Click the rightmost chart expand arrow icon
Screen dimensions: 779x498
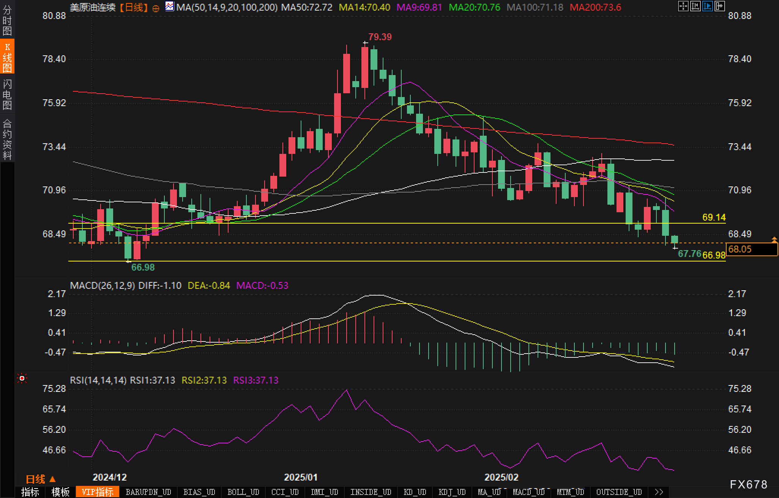(x=719, y=6)
